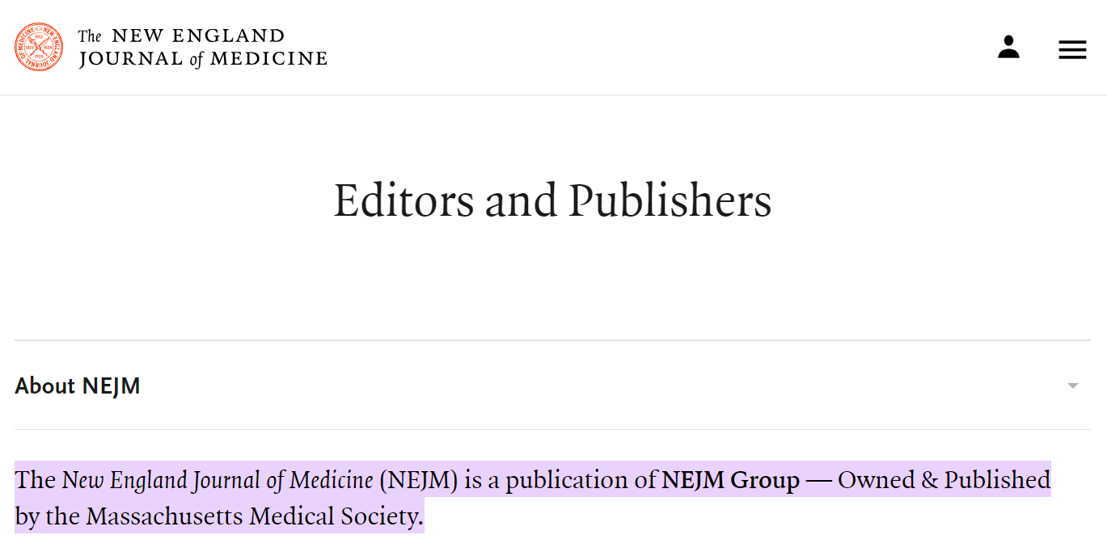The height and width of the screenshot is (556, 1107).
Task: Open the user account profile icon
Action: pos(1008,48)
